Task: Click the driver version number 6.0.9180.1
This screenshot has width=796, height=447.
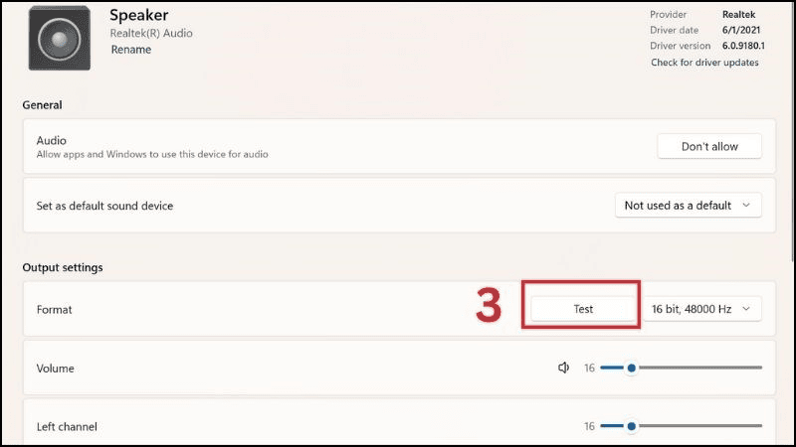Action: coord(739,46)
